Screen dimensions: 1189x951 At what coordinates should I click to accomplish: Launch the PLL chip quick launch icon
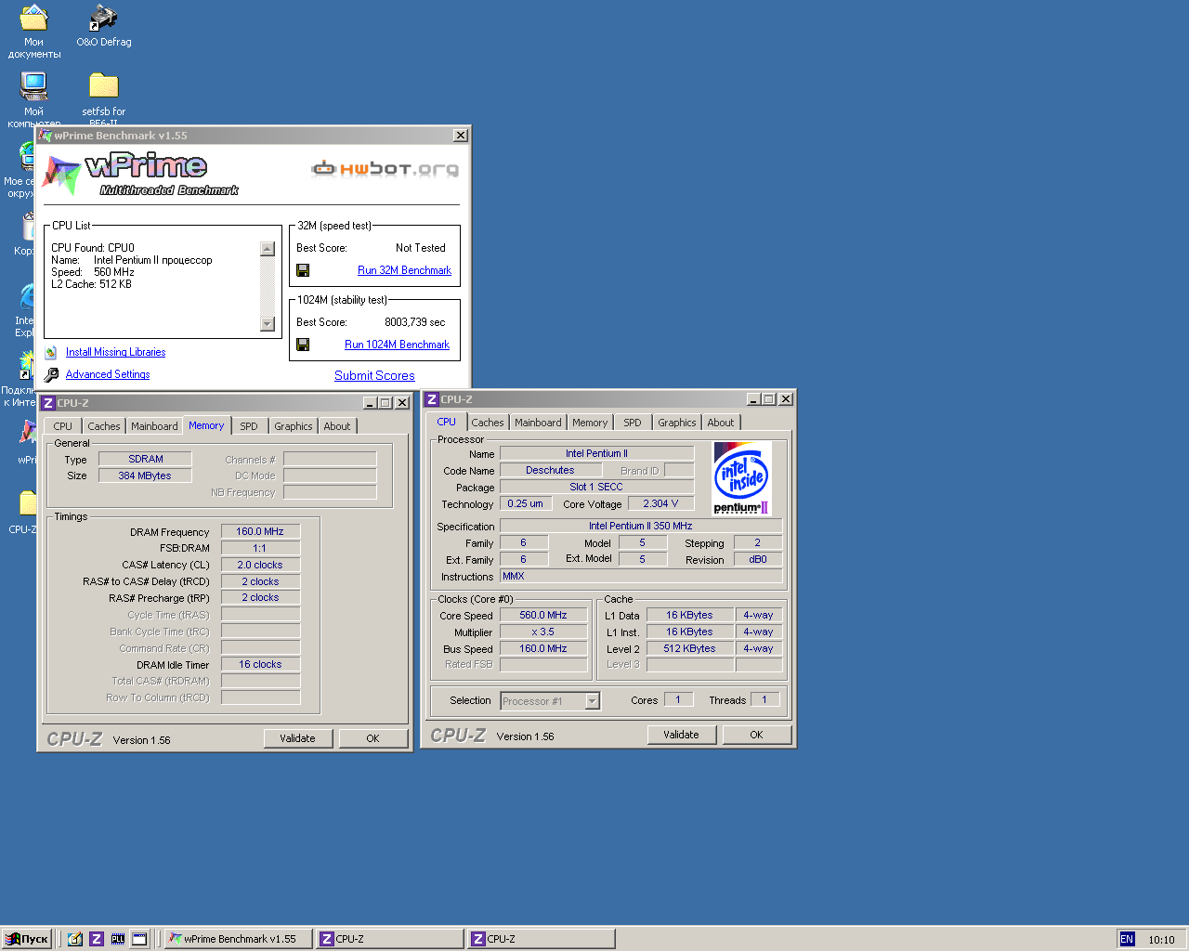(x=118, y=939)
